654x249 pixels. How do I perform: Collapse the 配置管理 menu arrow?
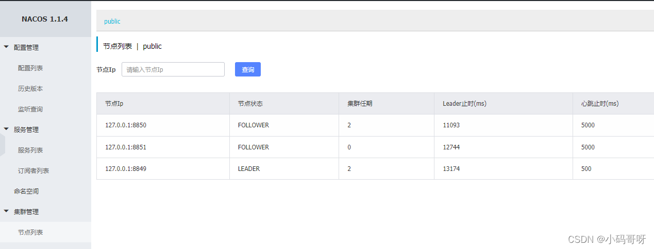6,47
